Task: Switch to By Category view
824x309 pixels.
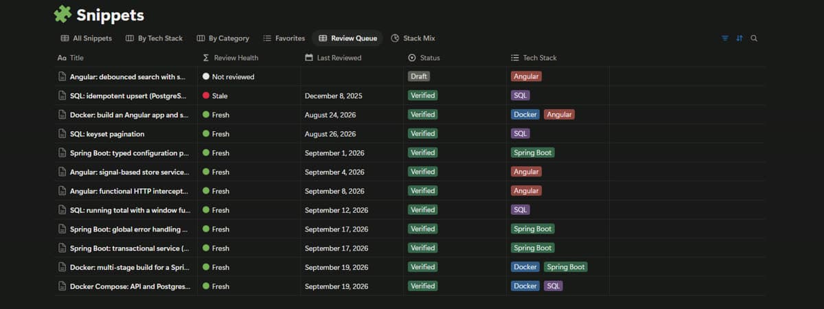Action: tap(223, 38)
